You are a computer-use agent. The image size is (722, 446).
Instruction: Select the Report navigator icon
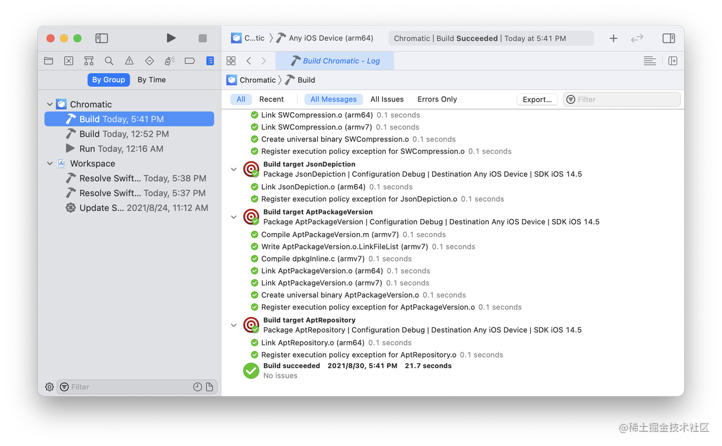210,61
